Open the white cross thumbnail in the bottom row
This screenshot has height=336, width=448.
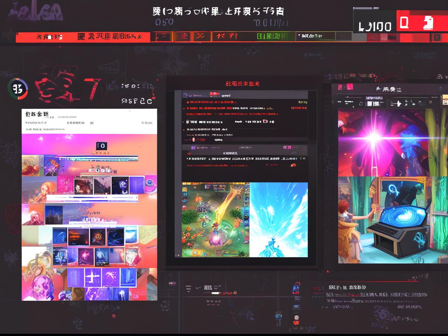(x=93, y=278)
